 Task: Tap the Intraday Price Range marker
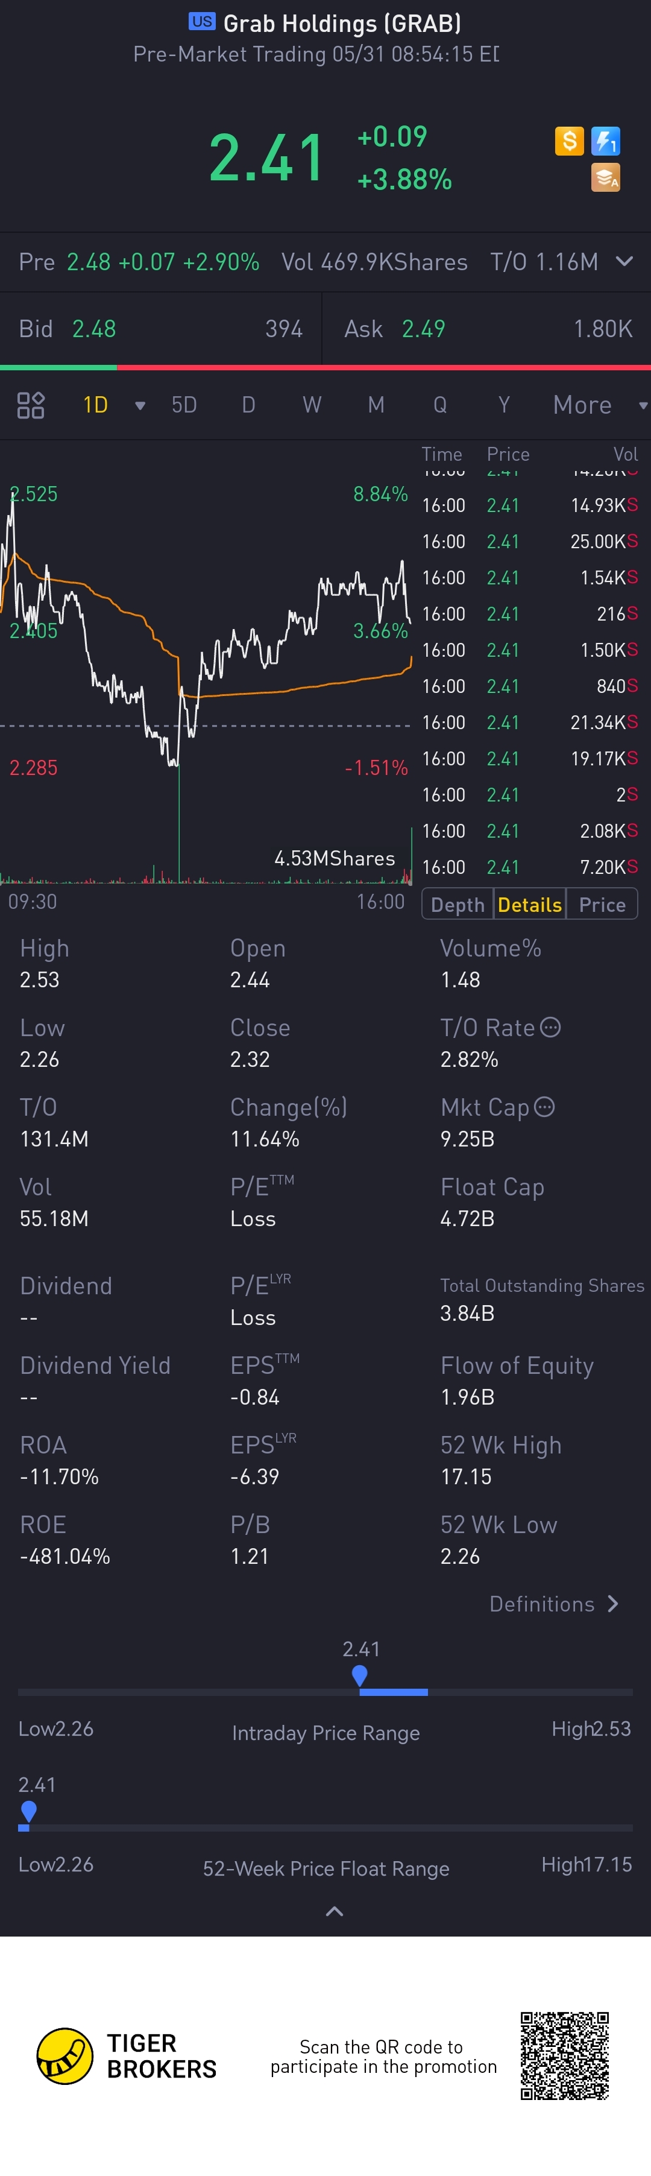pos(360,1674)
